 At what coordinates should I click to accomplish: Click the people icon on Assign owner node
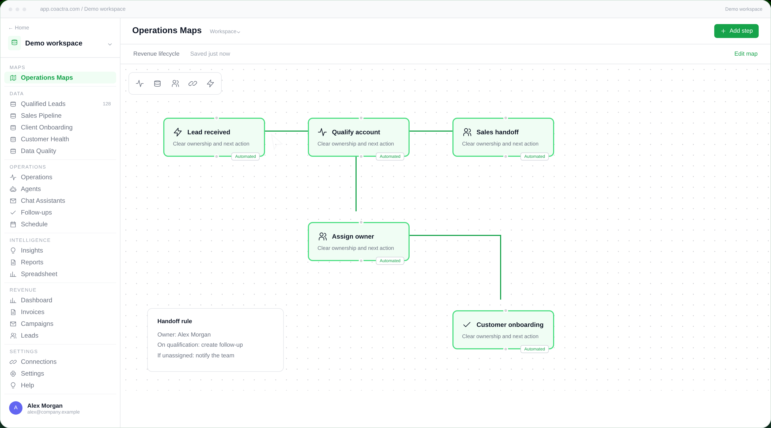point(322,236)
